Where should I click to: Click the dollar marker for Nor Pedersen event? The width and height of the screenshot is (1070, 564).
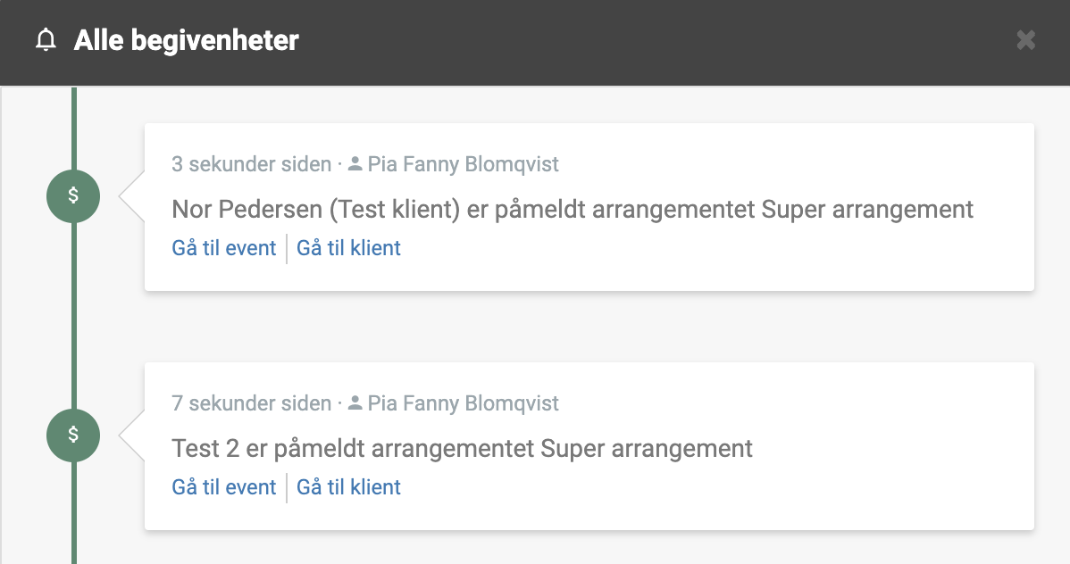tap(73, 195)
